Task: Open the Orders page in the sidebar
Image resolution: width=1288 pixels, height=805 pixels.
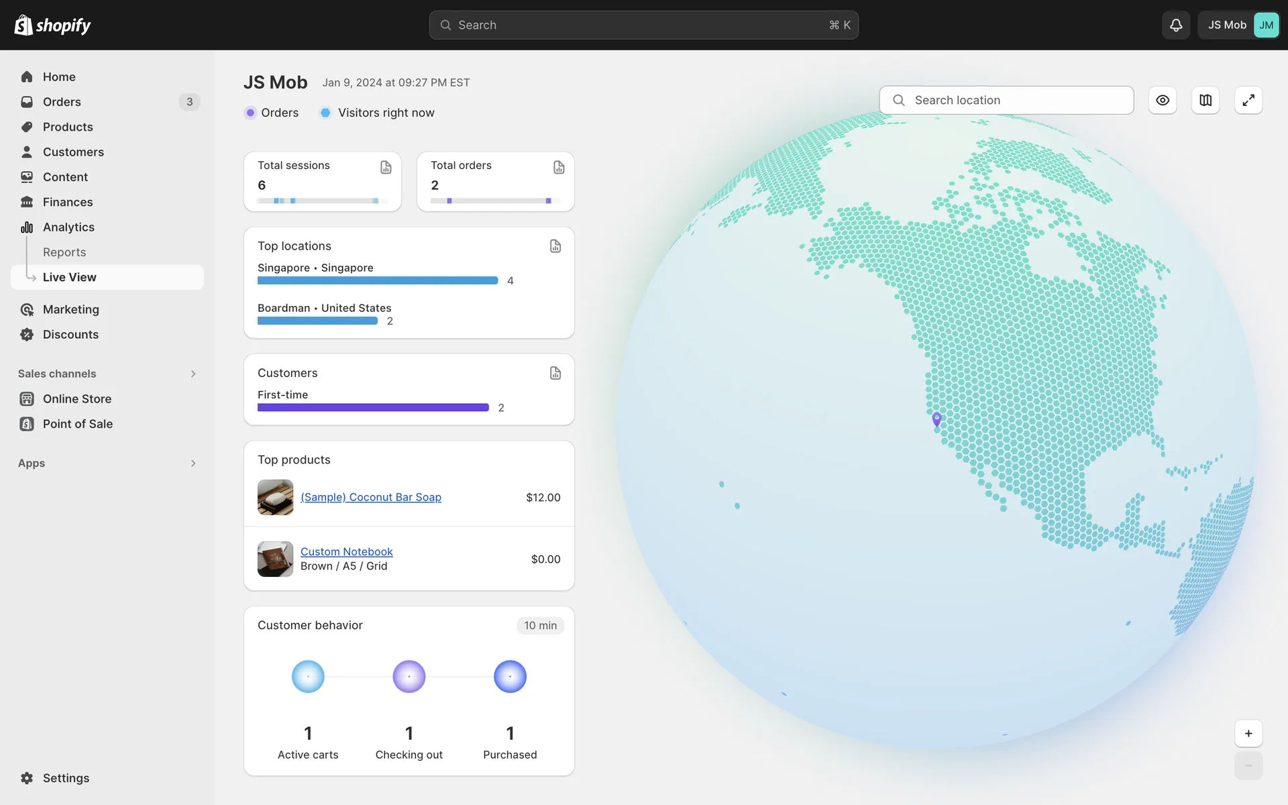Action: (62, 102)
